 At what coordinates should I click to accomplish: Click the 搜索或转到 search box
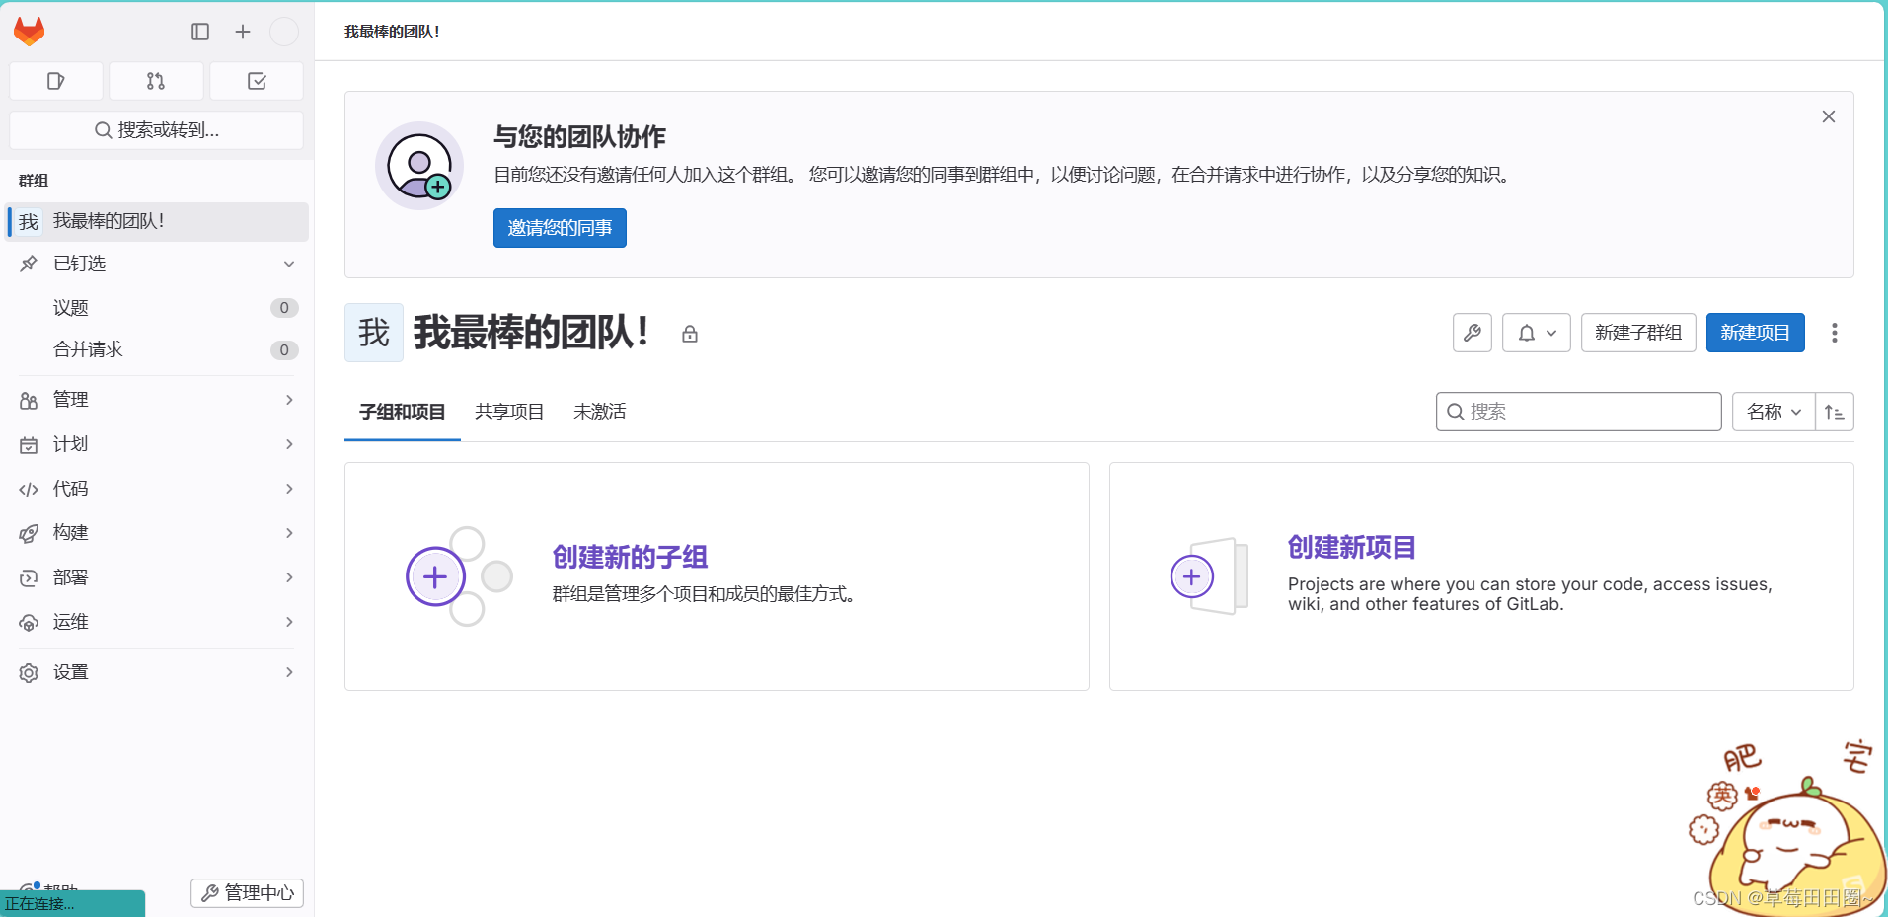pos(157,130)
